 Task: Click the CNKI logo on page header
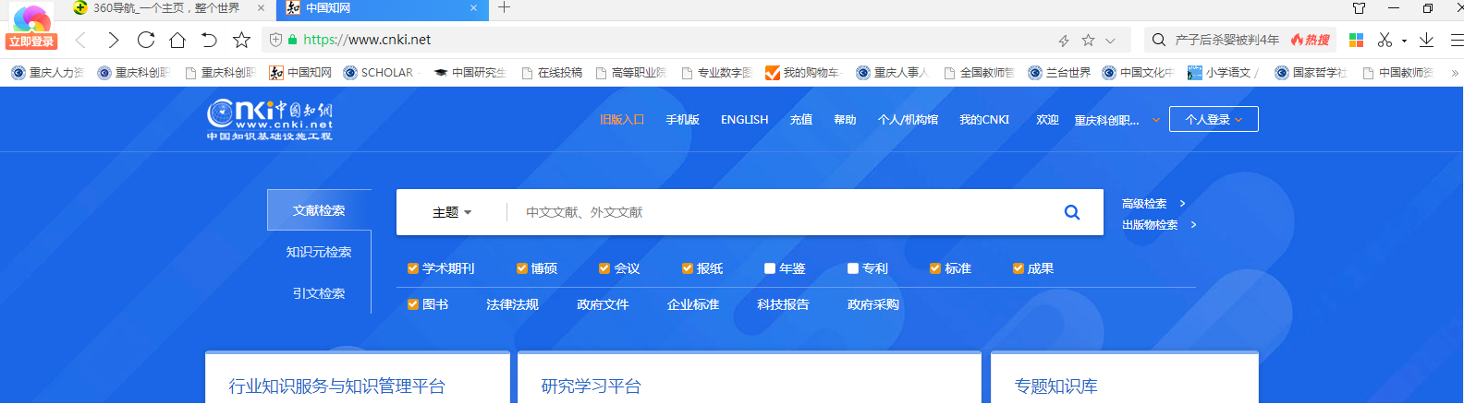pyautogui.click(x=270, y=120)
